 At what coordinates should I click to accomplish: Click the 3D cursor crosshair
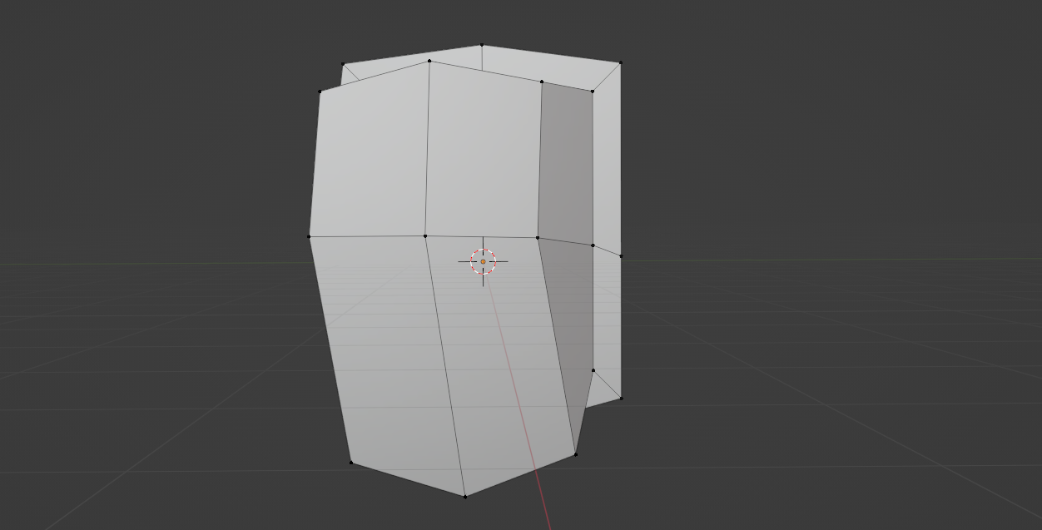pos(483,261)
